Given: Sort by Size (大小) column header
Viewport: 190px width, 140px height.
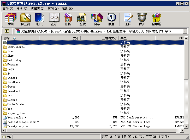Looking at the screenshot, I should click(76, 38).
